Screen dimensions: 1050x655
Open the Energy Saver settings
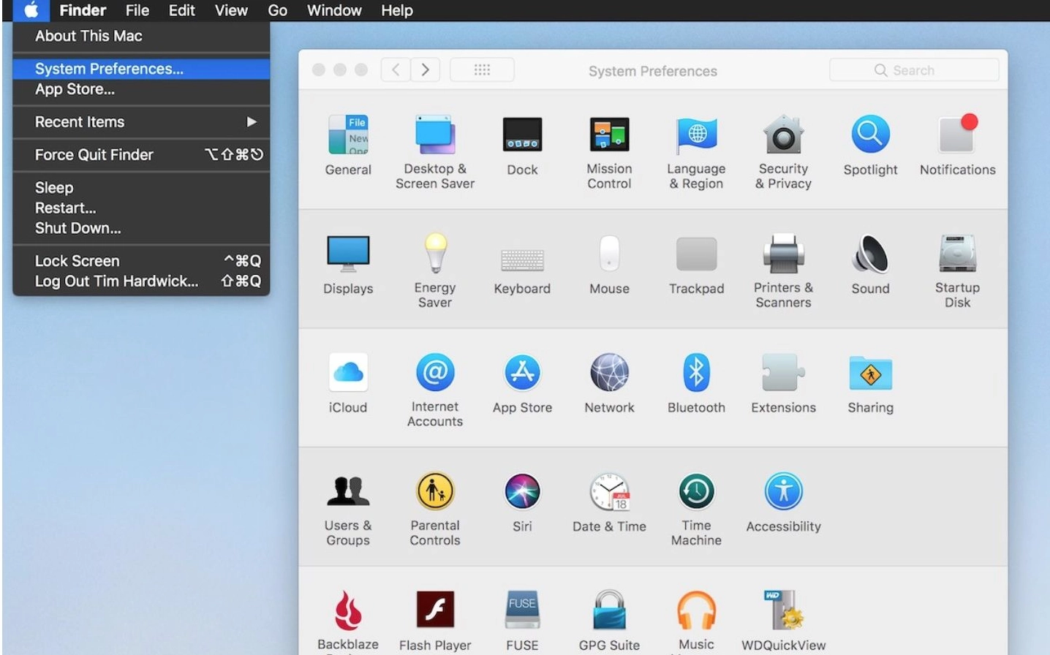coord(435,260)
